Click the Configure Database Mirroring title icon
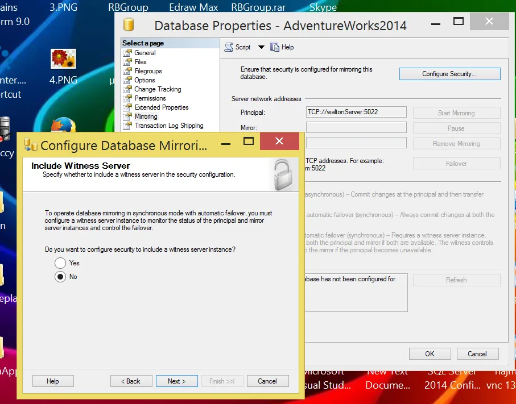Screen dimensions: 516x404 click(x=30, y=145)
